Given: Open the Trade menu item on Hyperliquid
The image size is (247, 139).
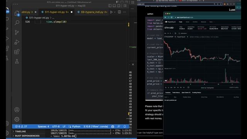Looking at the screenshot, I should [x=181, y=22].
